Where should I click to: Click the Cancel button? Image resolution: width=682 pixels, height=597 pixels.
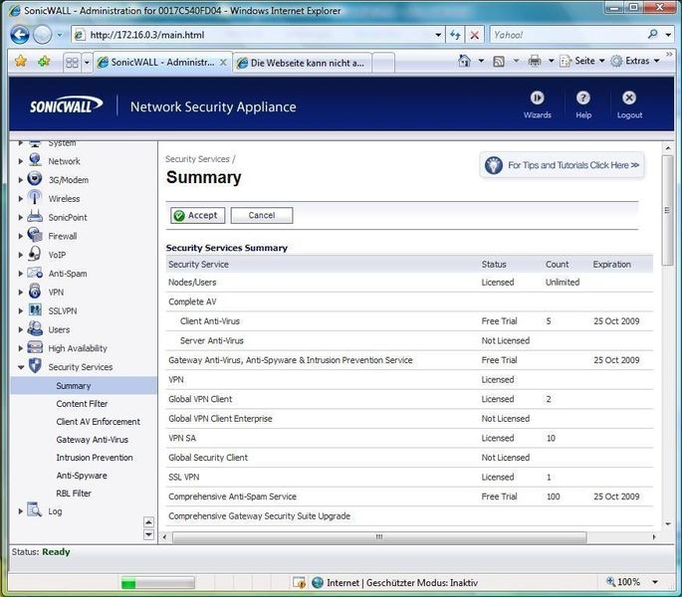262,215
